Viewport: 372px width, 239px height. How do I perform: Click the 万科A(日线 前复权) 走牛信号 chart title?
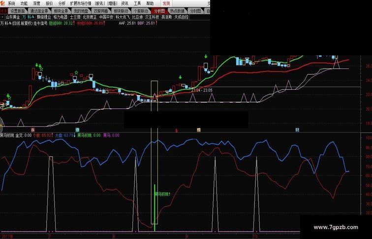coord(24,23)
